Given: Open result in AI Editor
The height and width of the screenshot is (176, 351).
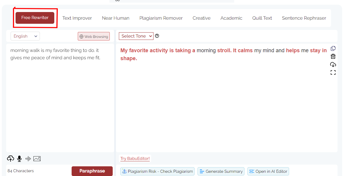Looking at the screenshot, I should coord(268,171).
